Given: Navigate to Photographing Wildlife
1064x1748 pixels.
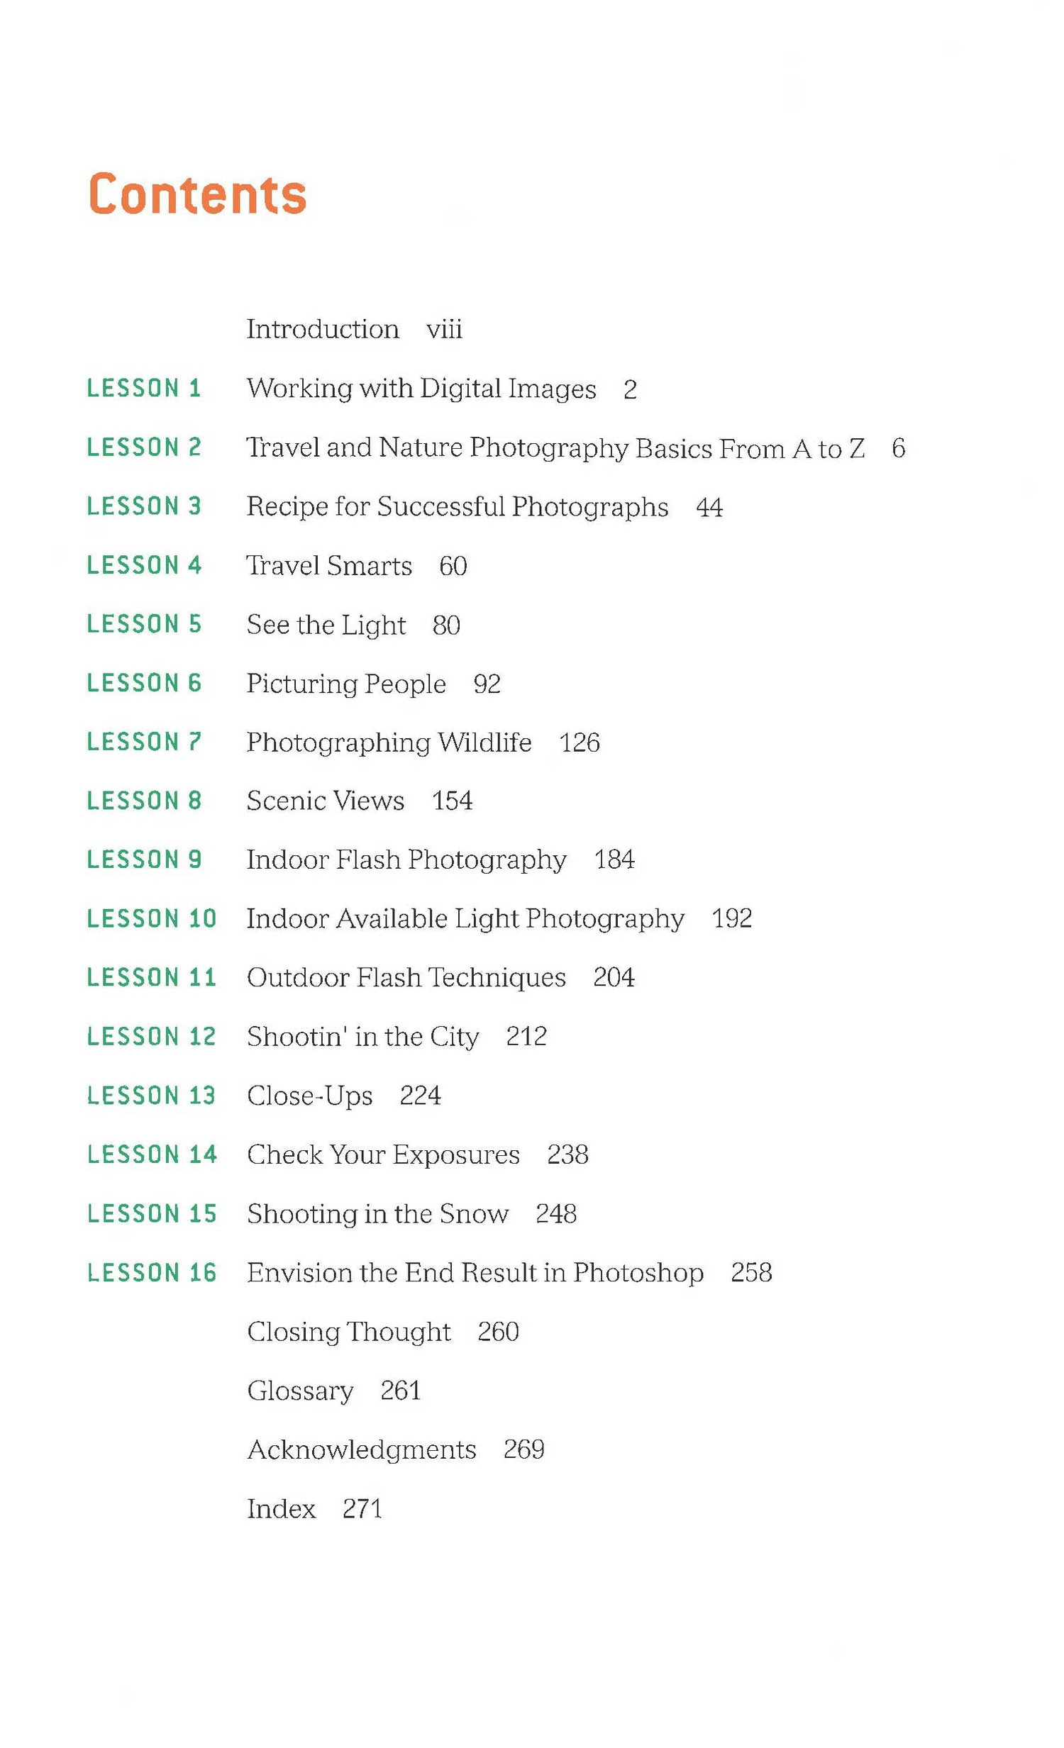Looking at the screenshot, I should coord(388,742).
